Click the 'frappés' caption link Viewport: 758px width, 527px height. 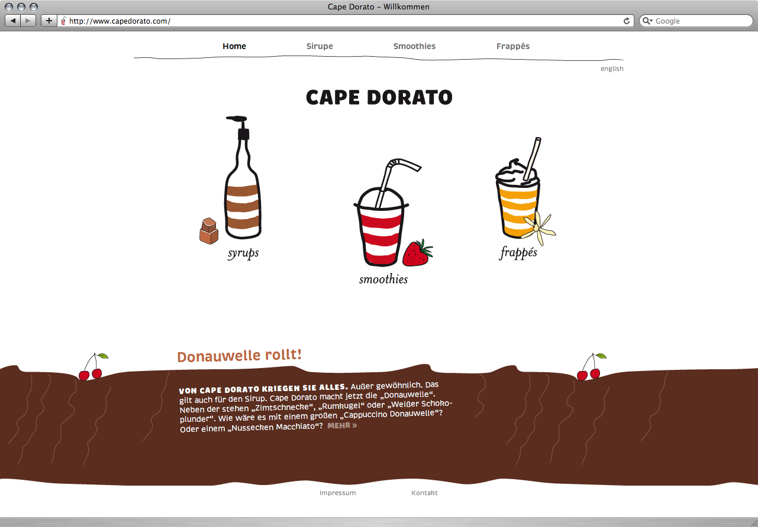click(x=518, y=253)
